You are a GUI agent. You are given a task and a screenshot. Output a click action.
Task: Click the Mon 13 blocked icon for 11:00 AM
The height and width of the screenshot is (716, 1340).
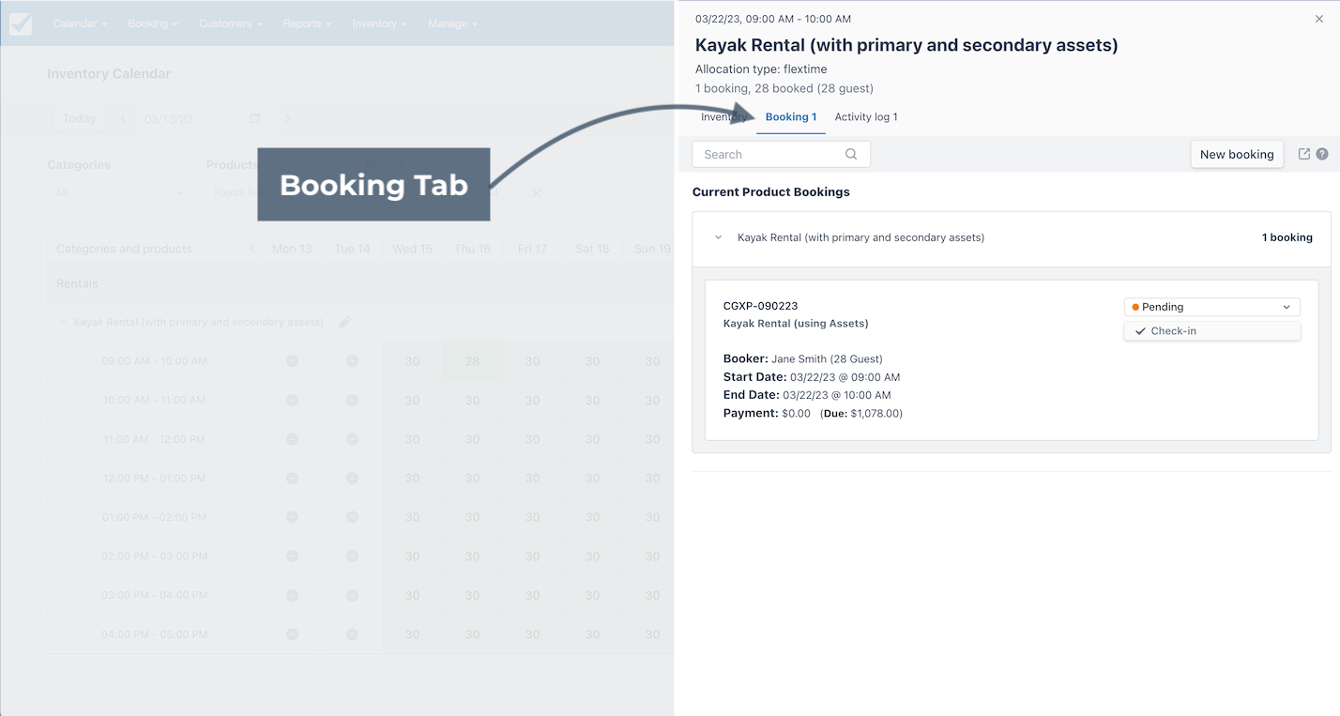(292, 439)
